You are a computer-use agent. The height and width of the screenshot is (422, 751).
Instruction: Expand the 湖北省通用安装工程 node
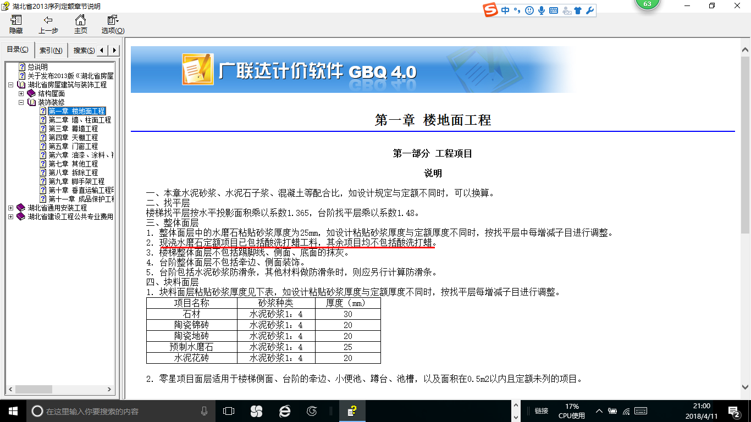(11, 208)
